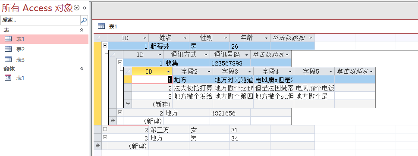Click 单击以添加 header next to 通讯号码
This screenshot has width=418, height=156.
pyautogui.click(x=270, y=55)
